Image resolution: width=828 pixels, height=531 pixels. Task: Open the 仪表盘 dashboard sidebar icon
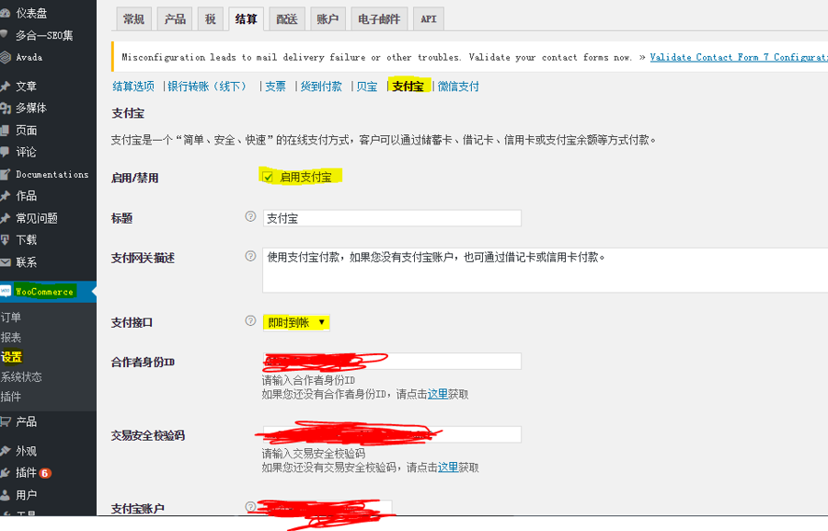6,13
